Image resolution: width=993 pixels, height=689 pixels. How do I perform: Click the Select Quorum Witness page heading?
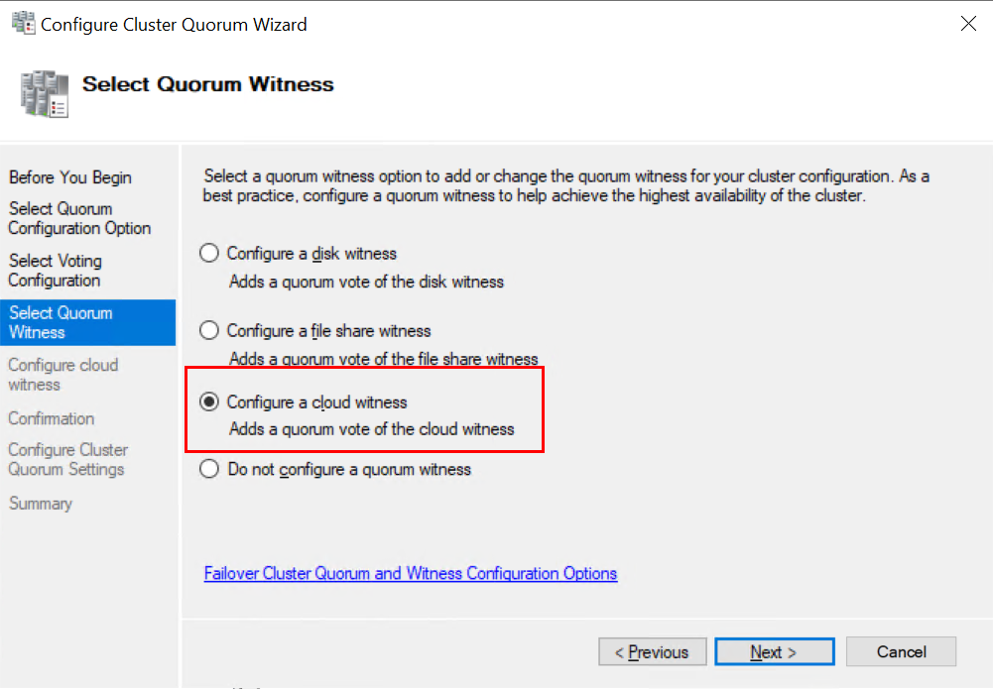208,84
